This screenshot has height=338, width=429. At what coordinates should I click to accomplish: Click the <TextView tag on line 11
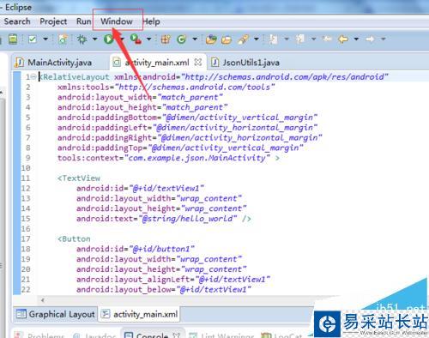tap(79, 178)
